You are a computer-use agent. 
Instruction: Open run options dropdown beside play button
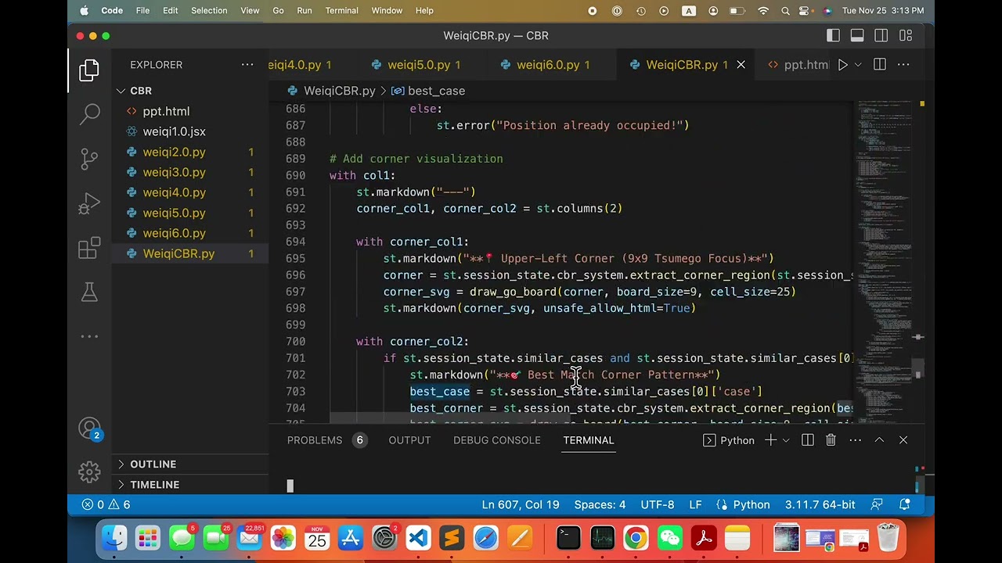pyautogui.click(x=858, y=65)
